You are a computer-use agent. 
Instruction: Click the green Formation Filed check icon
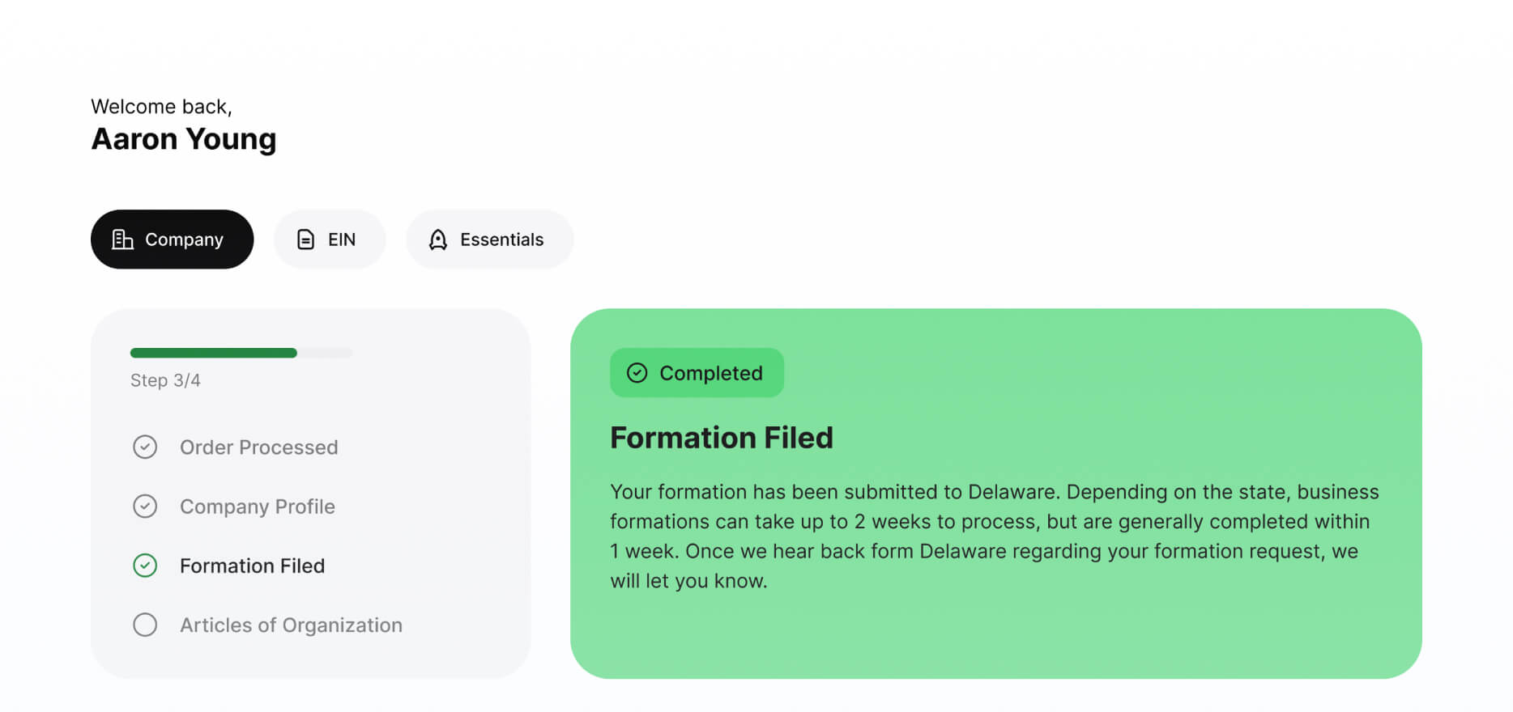145,566
